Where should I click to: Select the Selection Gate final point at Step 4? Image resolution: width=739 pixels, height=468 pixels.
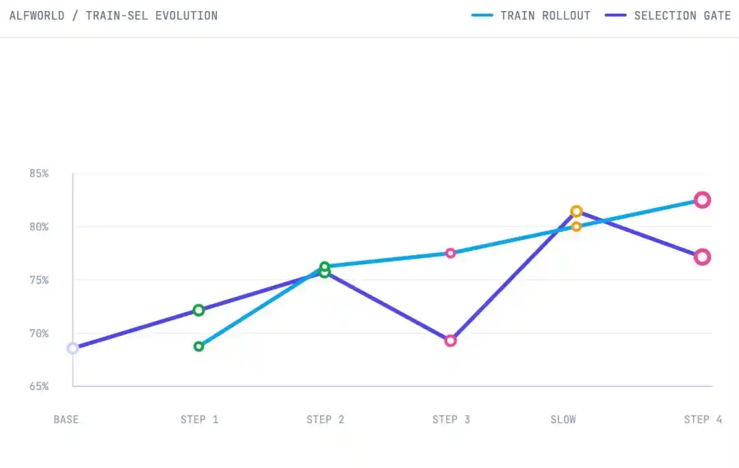click(702, 257)
